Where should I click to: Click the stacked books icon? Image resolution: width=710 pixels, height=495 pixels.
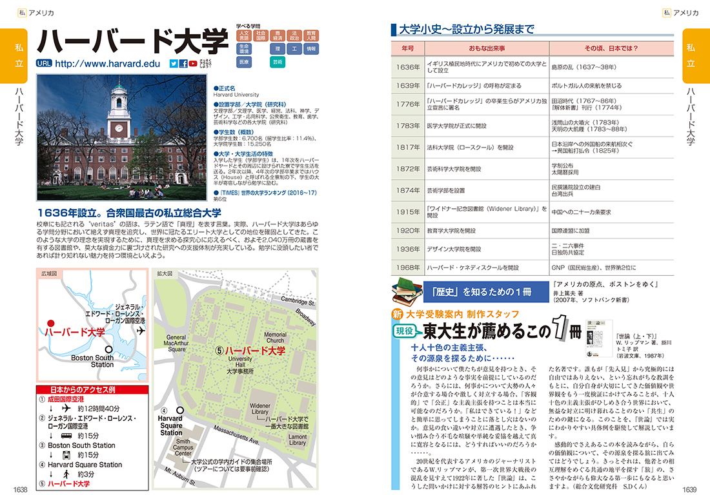[406, 291]
